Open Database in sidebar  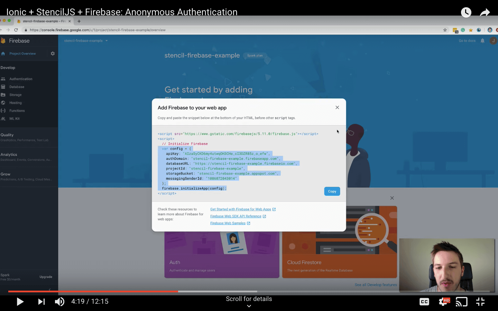point(17,87)
